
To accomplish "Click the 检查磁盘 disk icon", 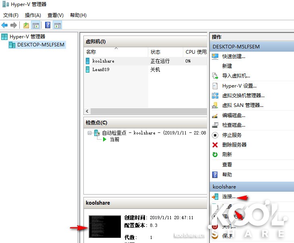I will point(215,125).
